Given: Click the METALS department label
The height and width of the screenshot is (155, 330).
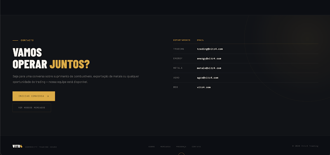Looking at the screenshot, I should [178, 68].
